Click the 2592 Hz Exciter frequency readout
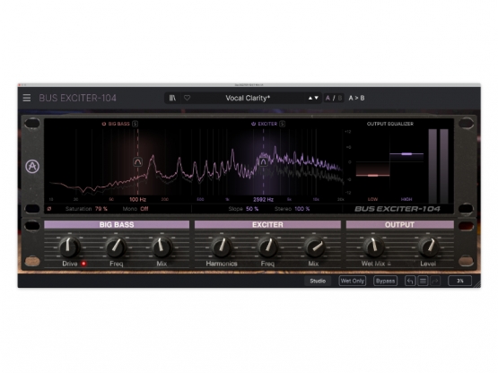Screen dimensions: 498x373 [x=263, y=199]
